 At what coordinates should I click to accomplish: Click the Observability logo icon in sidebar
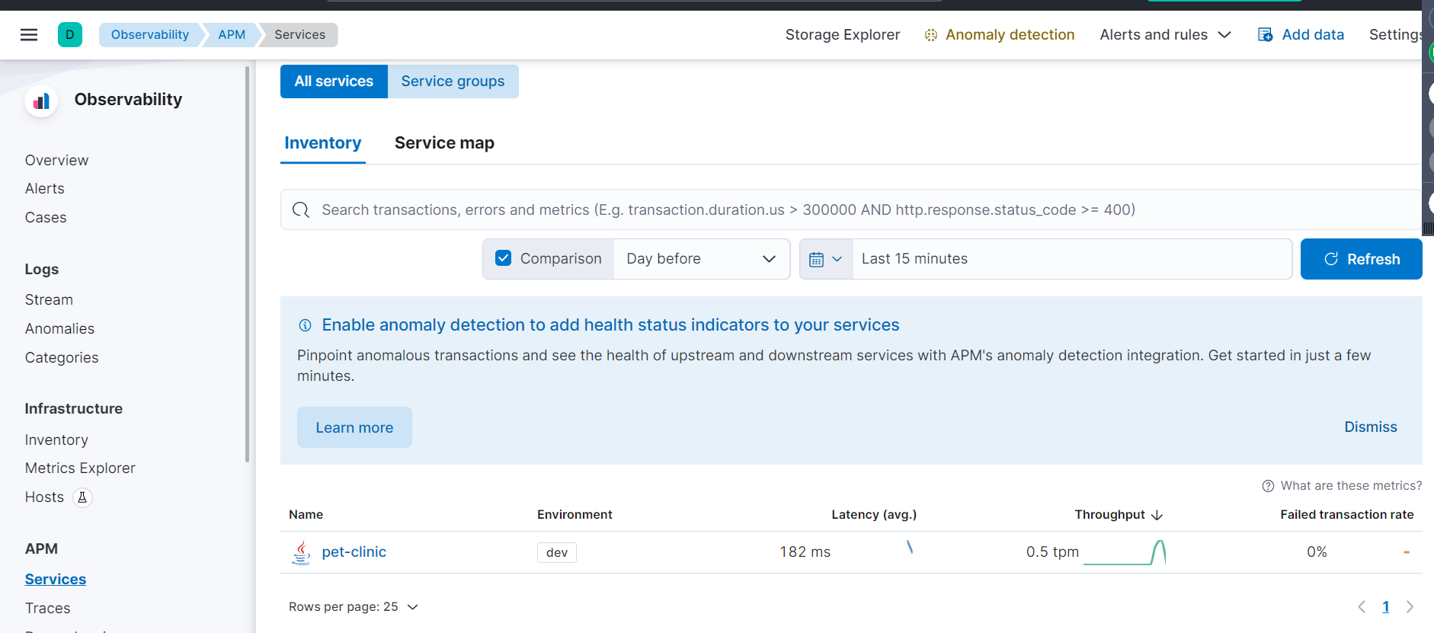click(x=41, y=101)
